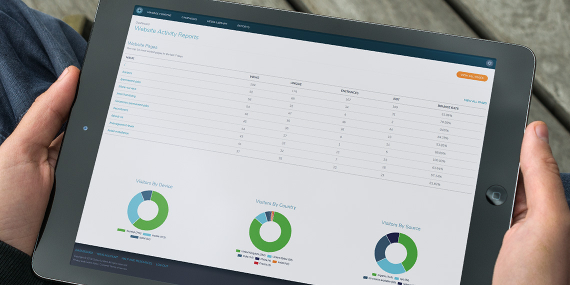Toggle the cpc source legend swatch
The width and height of the screenshot is (570, 285).
[x=396, y=278]
